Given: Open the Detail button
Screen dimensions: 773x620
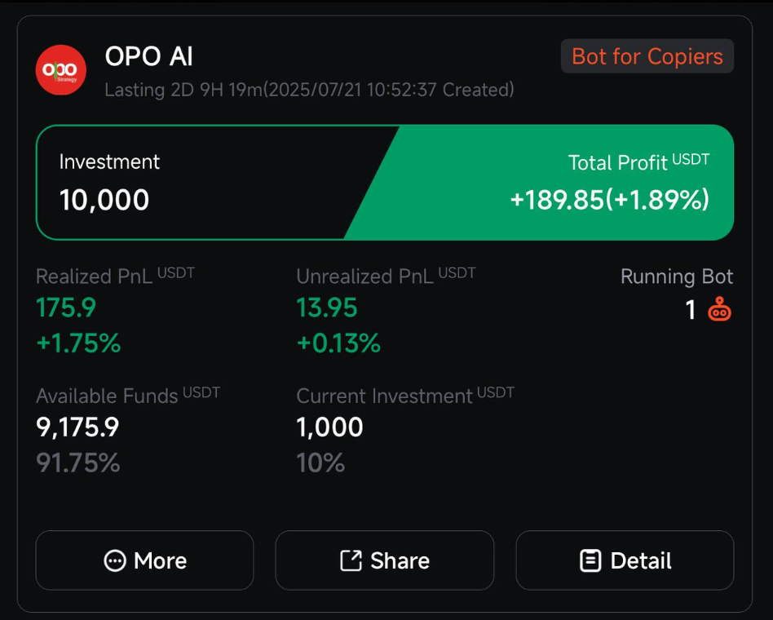Looking at the screenshot, I should pyautogui.click(x=625, y=560).
